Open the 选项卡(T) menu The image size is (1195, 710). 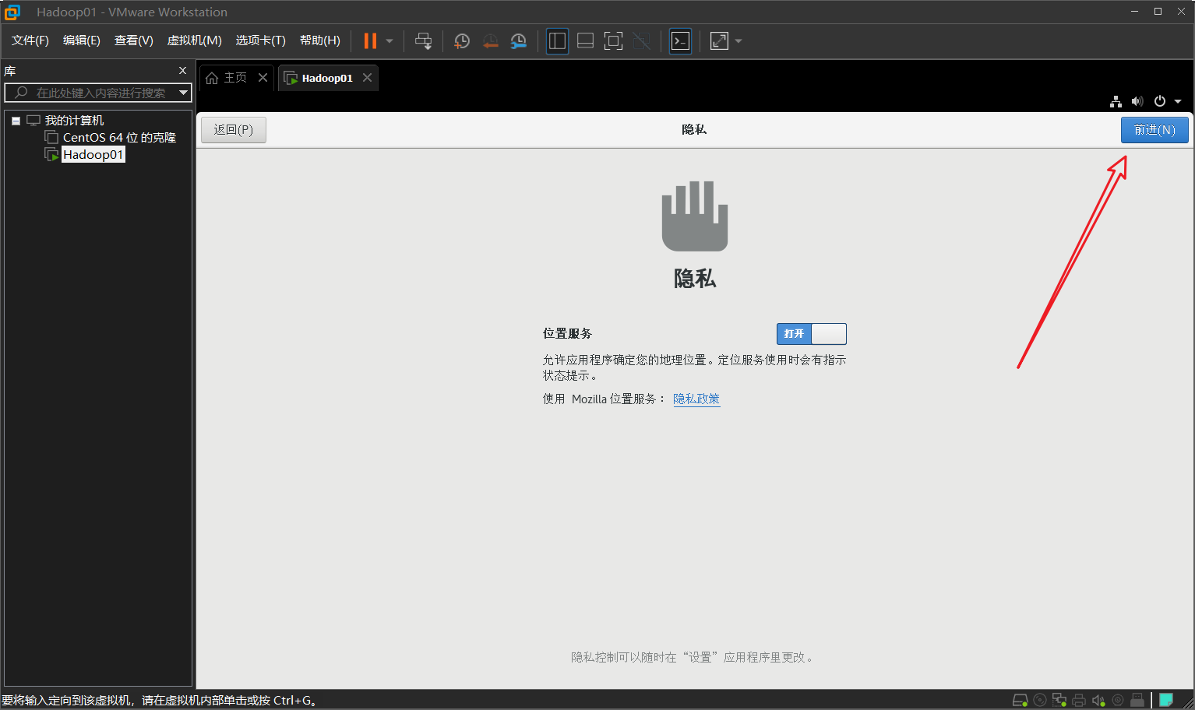[261, 40]
